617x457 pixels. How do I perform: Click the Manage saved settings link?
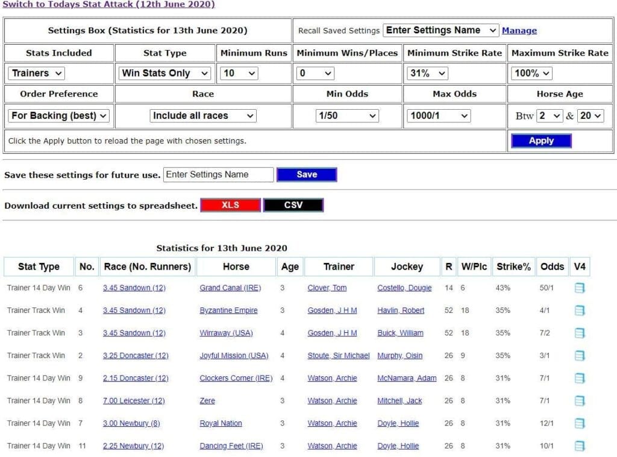coord(519,30)
